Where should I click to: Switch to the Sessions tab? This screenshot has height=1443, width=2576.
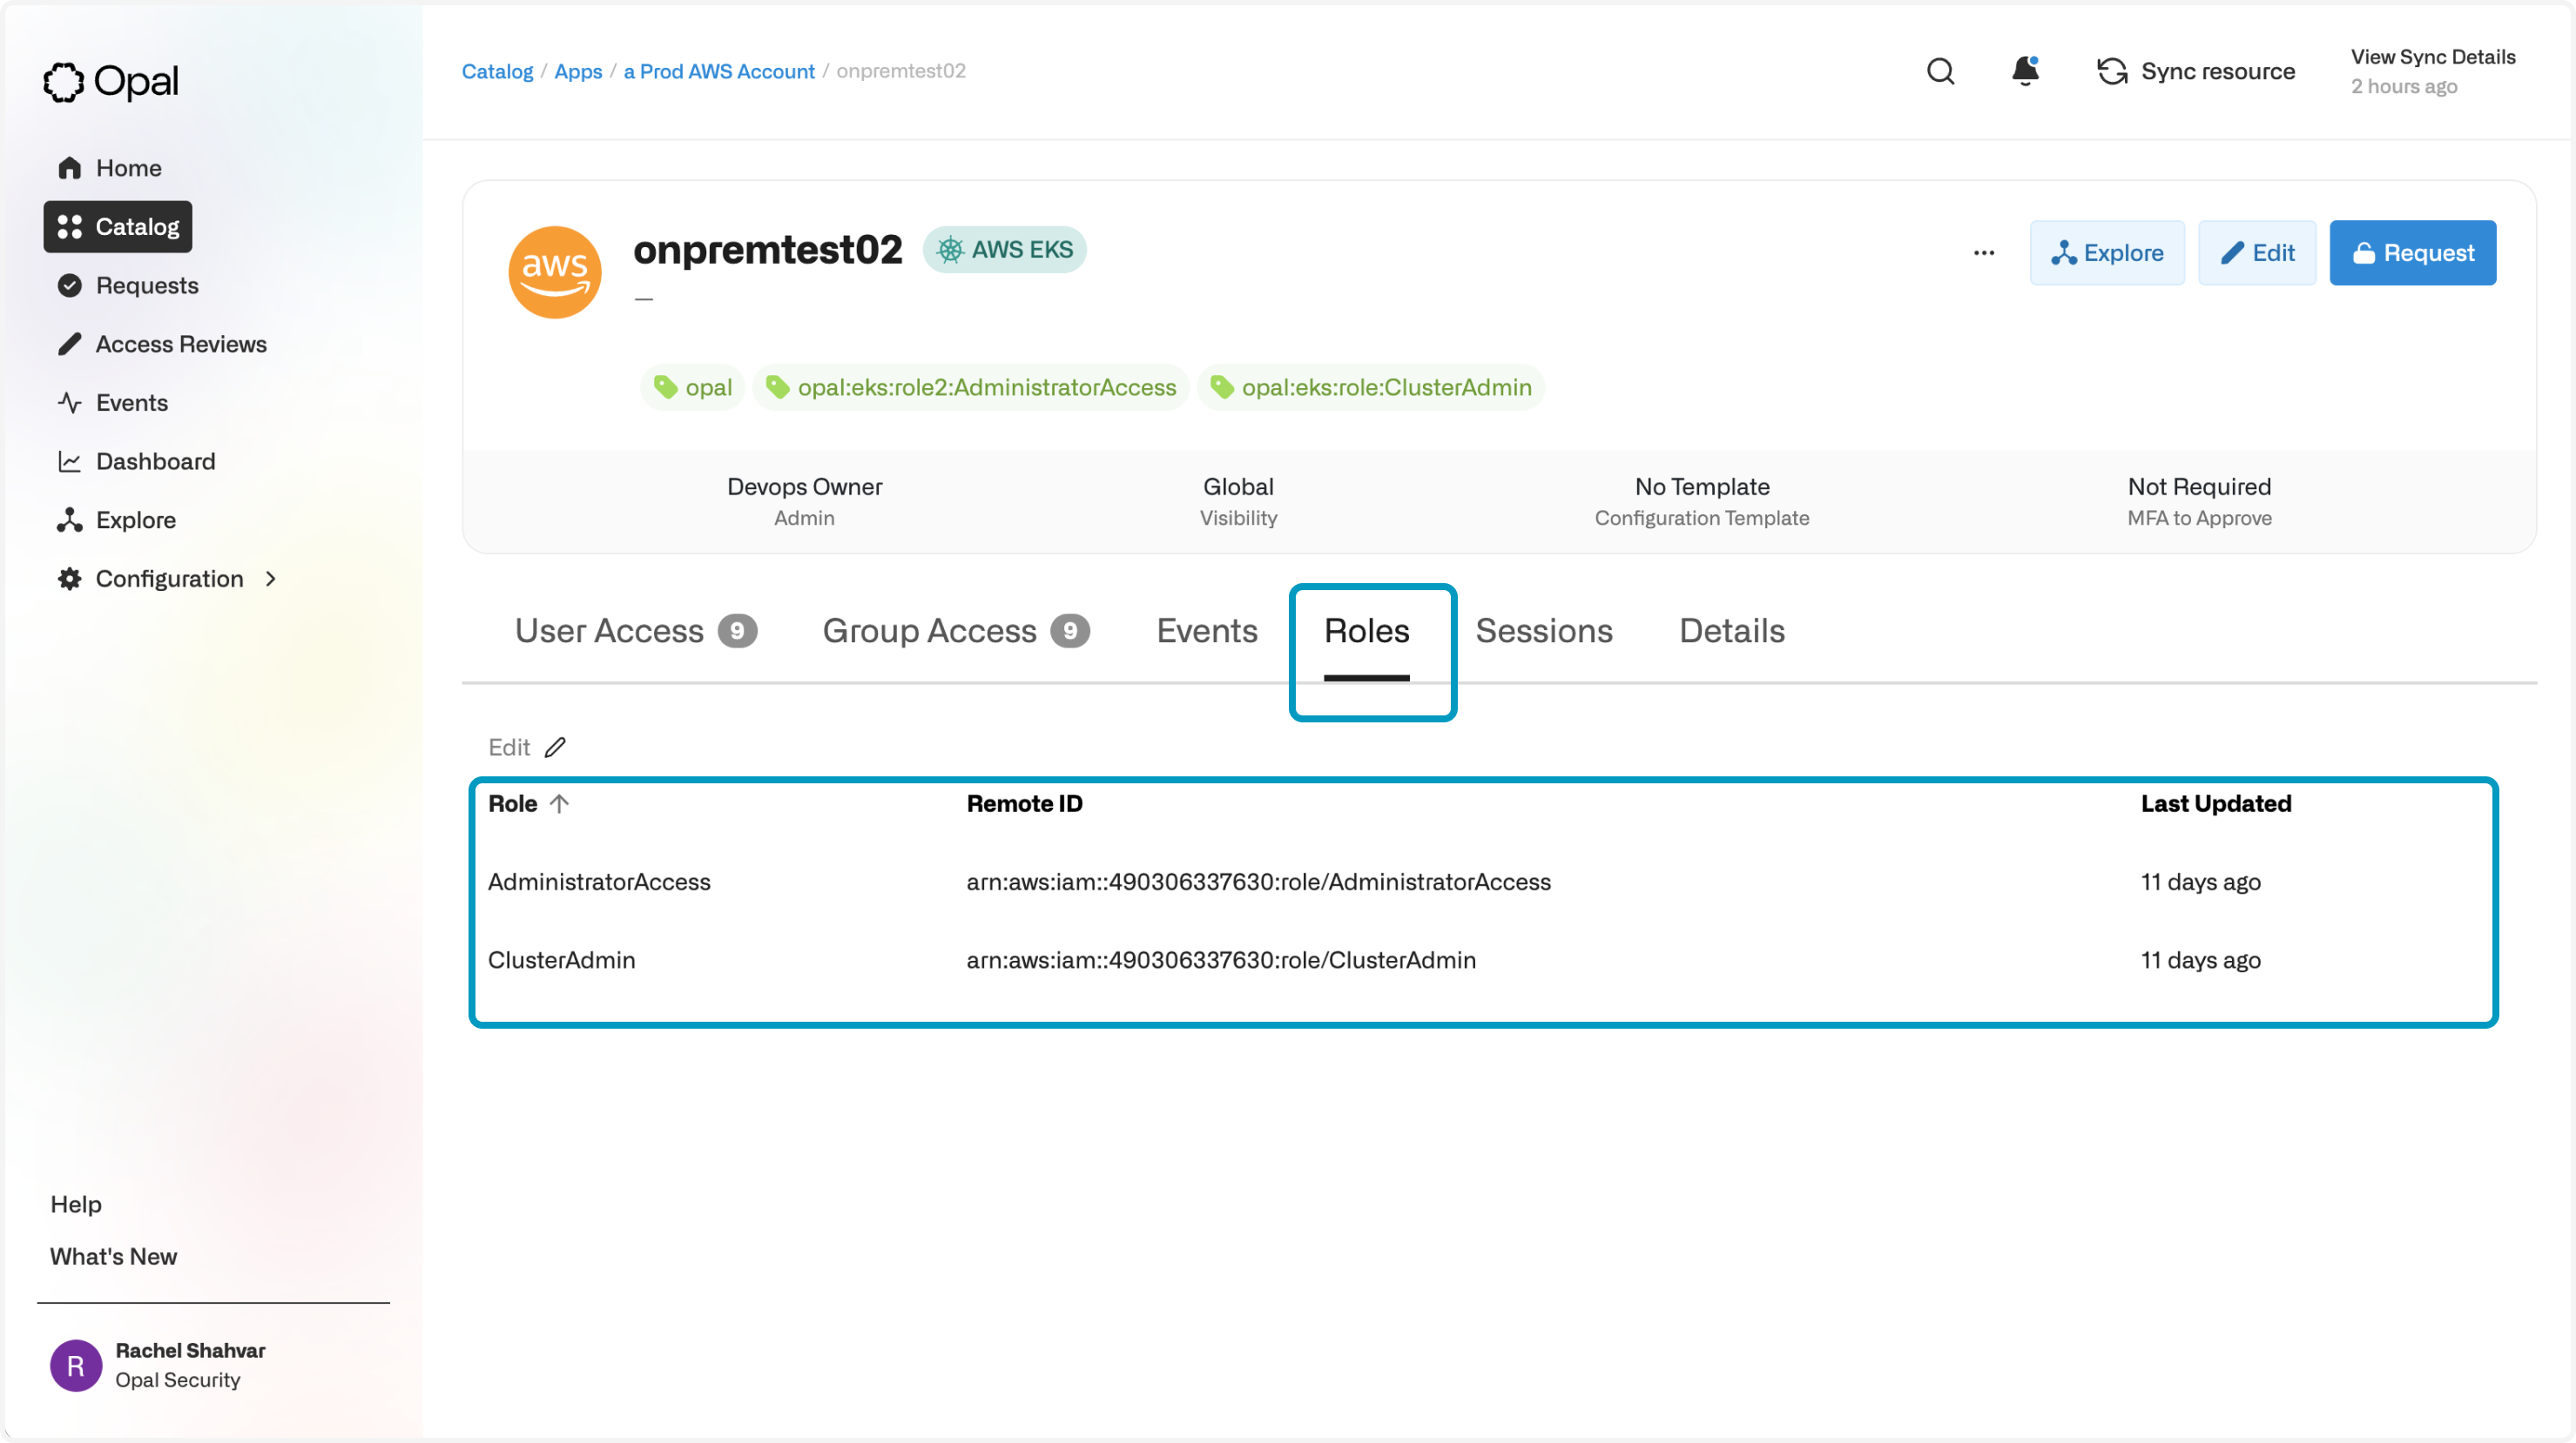point(1543,631)
